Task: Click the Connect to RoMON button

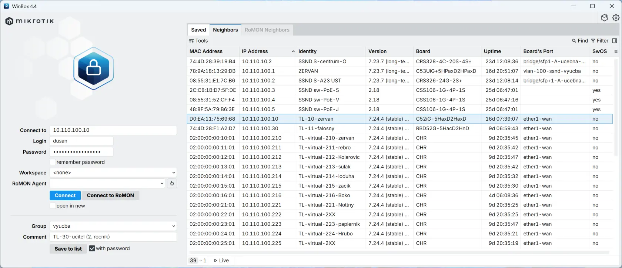Action: (x=110, y=195)
